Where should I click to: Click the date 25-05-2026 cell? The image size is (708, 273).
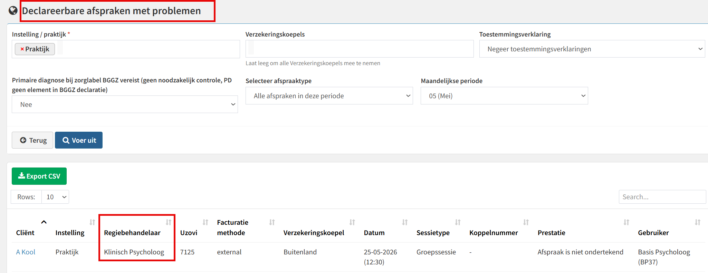pos(380,257)
